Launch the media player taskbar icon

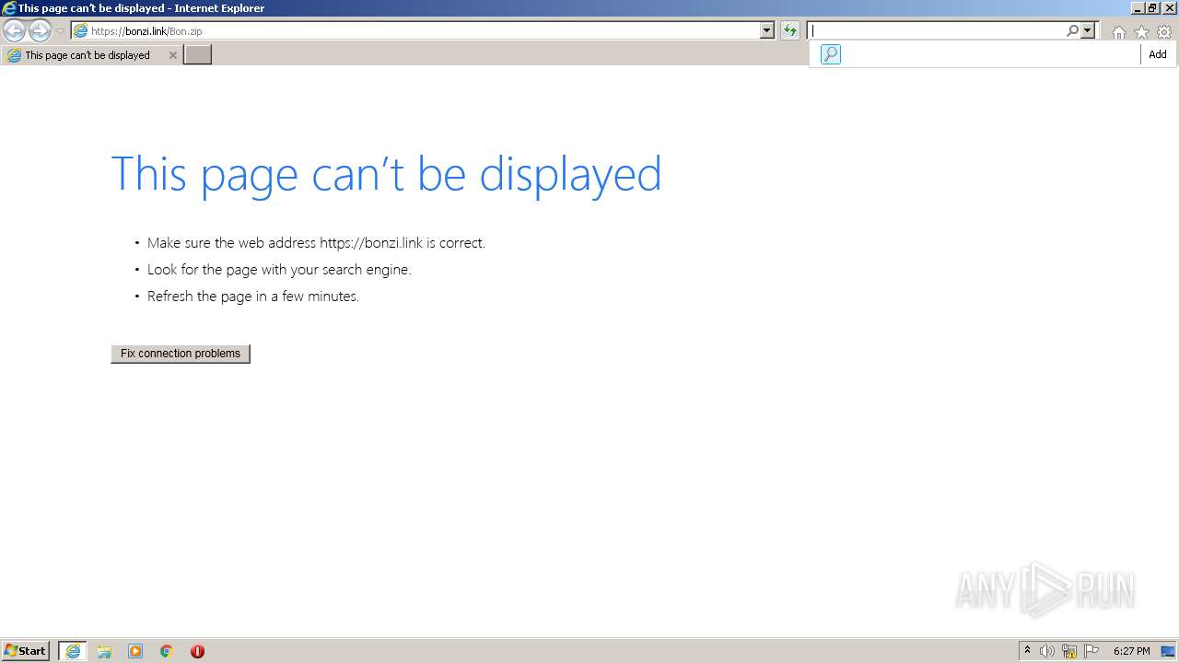pos(135,651)
